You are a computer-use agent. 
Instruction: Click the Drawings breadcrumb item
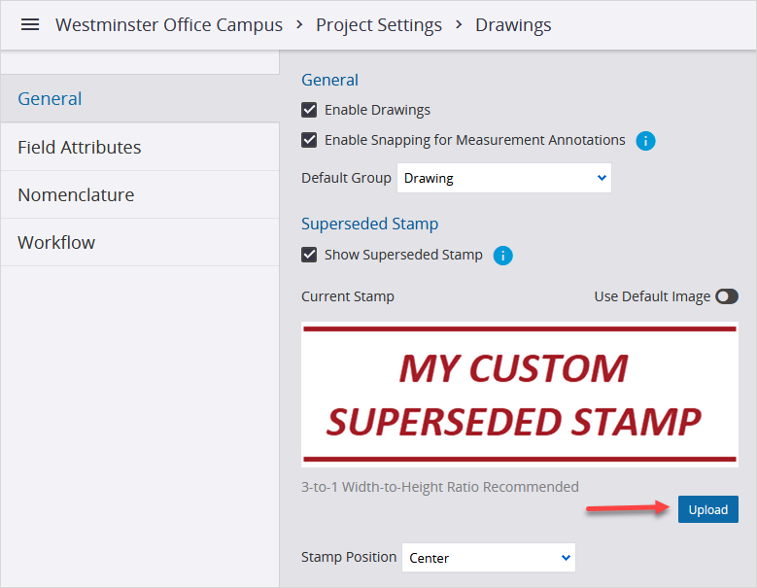pos(513,24)
